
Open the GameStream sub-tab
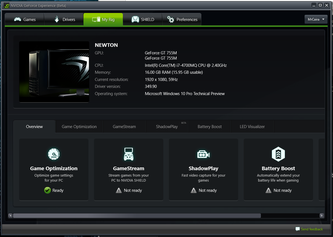(x=124, y=126)
